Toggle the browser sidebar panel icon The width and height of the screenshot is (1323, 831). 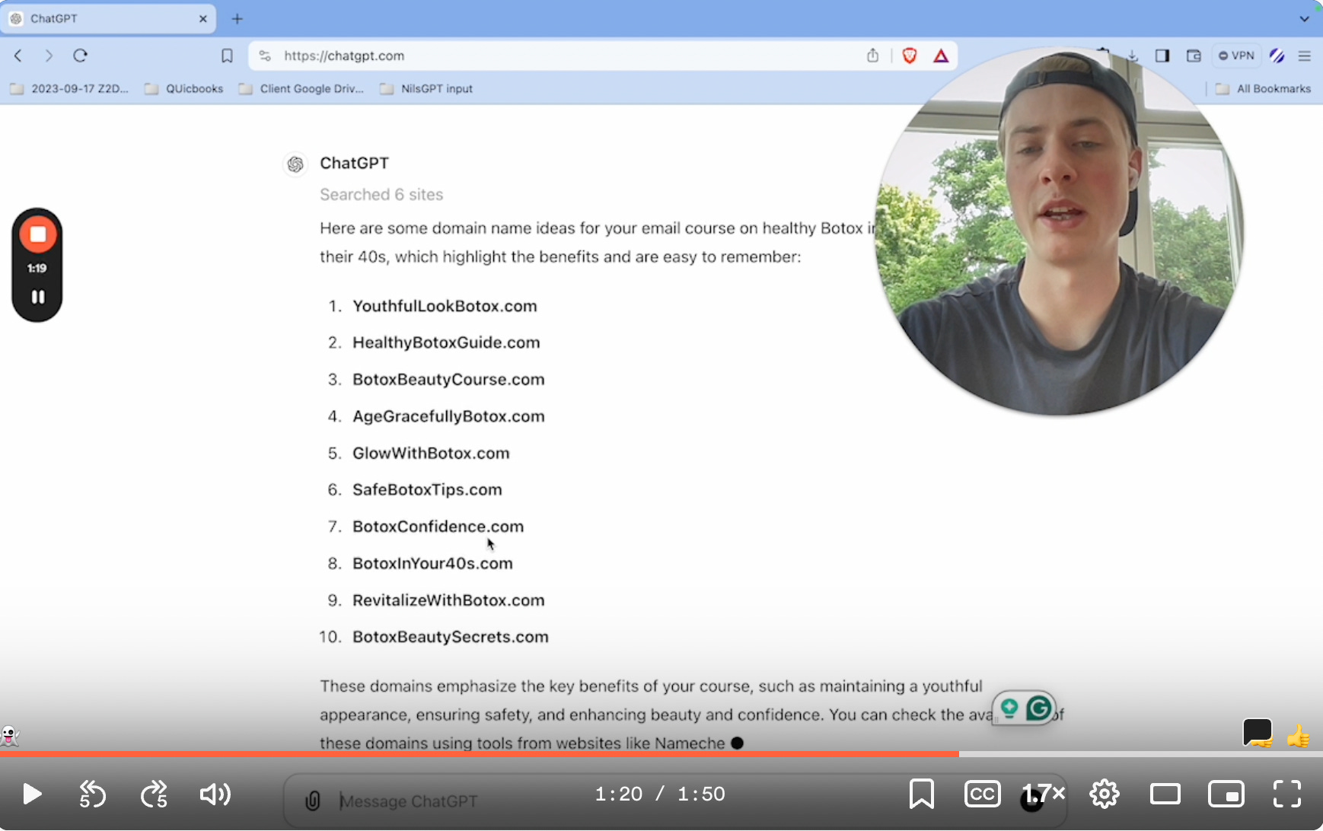(x=1162, y=56)
